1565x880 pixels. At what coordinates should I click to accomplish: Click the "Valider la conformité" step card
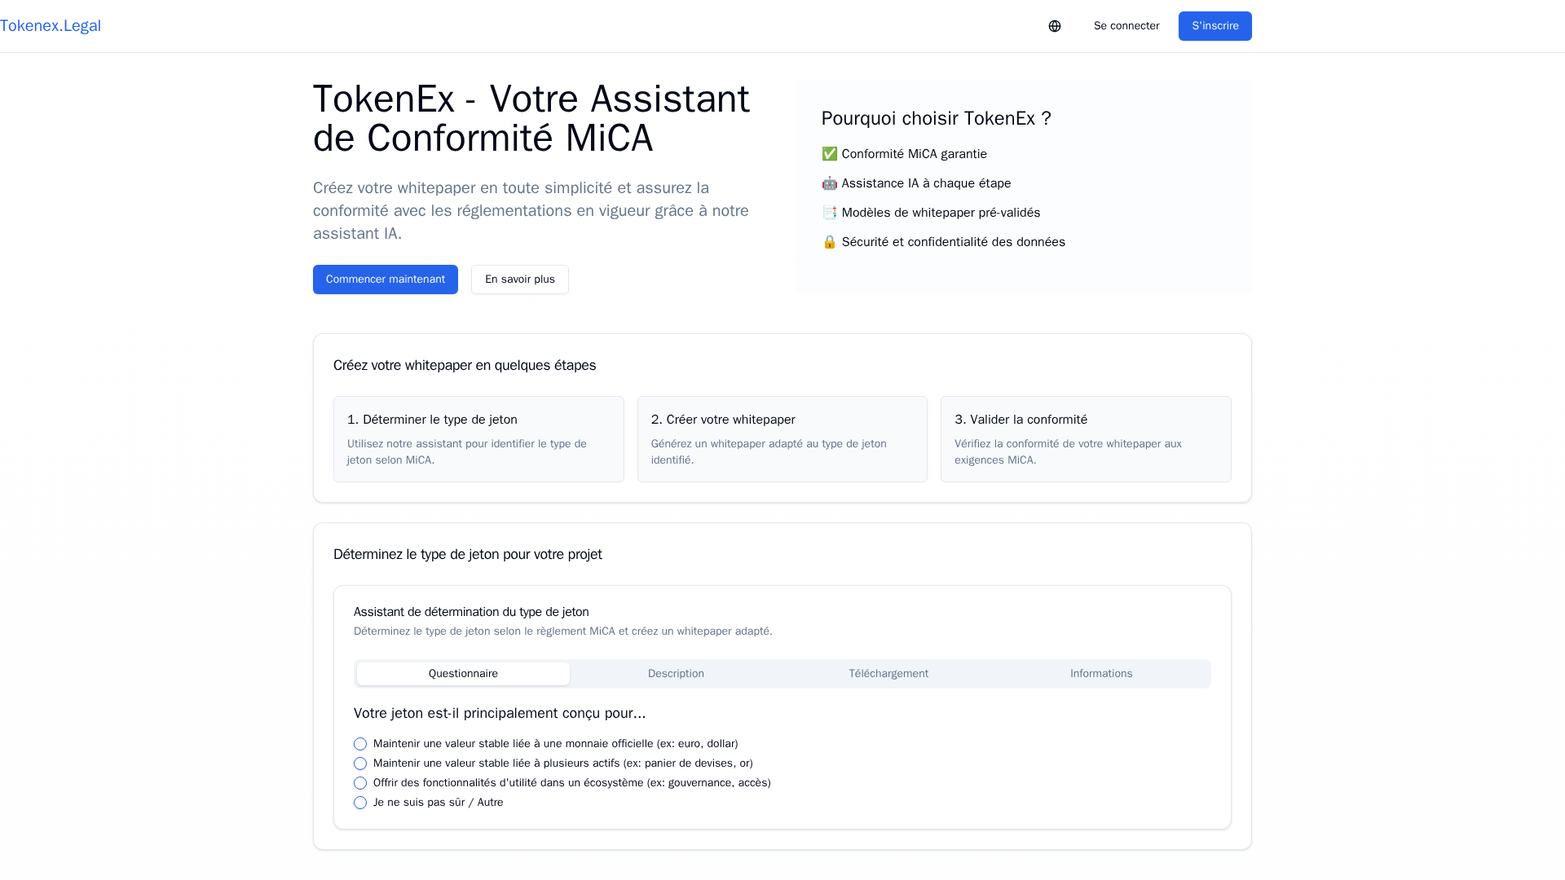point(1086,439)
